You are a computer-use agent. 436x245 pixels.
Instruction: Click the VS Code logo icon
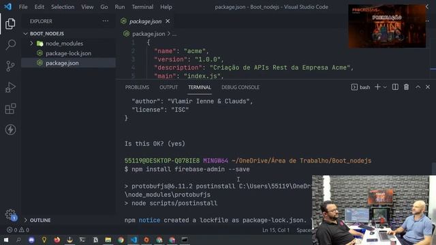pos(7,7)
